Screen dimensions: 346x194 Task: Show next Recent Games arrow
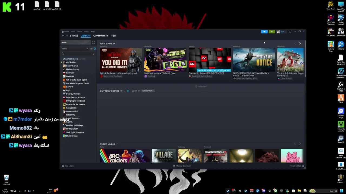coord(300,144)
